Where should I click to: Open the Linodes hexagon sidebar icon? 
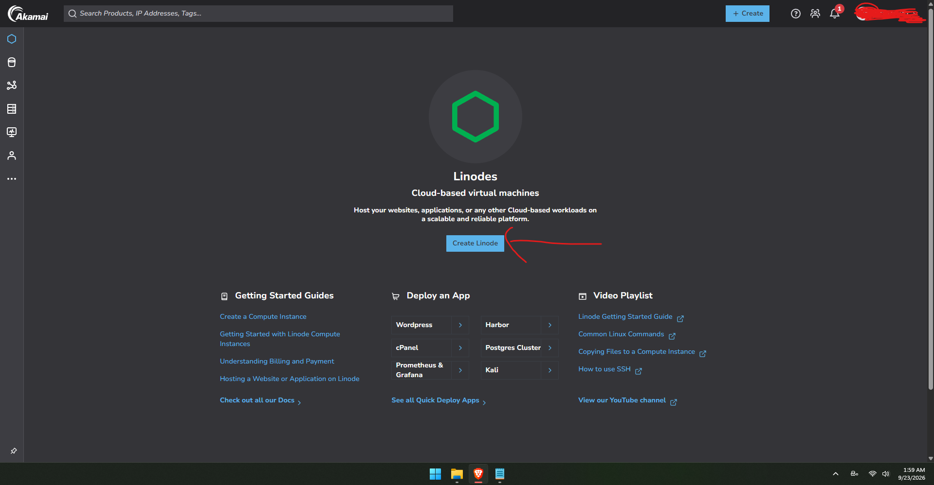[12, 39]
